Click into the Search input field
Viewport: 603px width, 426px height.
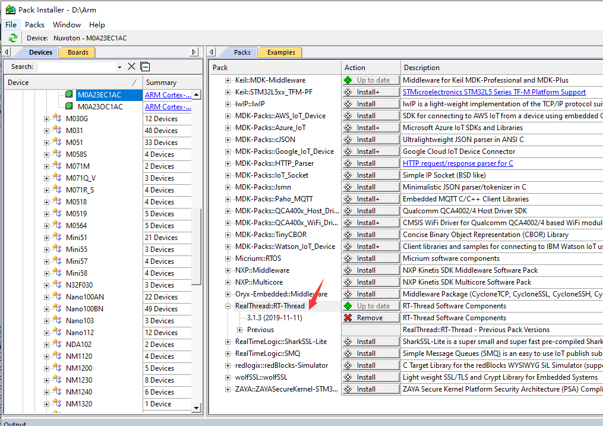77,67
